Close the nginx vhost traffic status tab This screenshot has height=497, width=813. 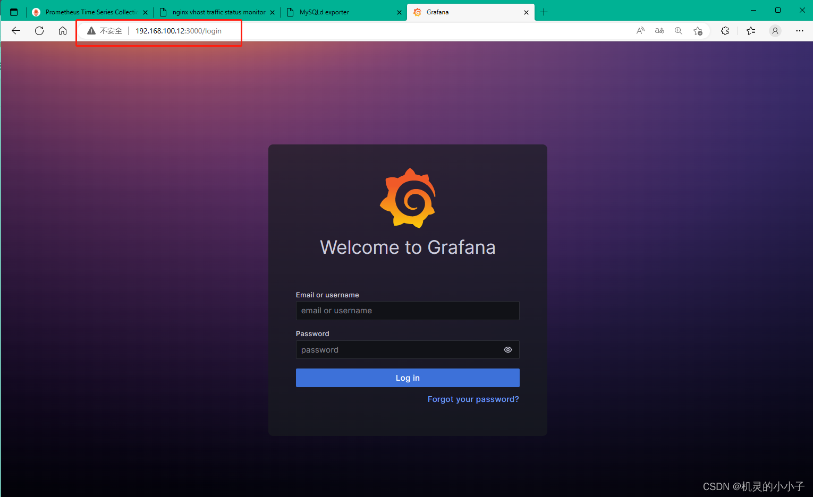click(273, 12)
